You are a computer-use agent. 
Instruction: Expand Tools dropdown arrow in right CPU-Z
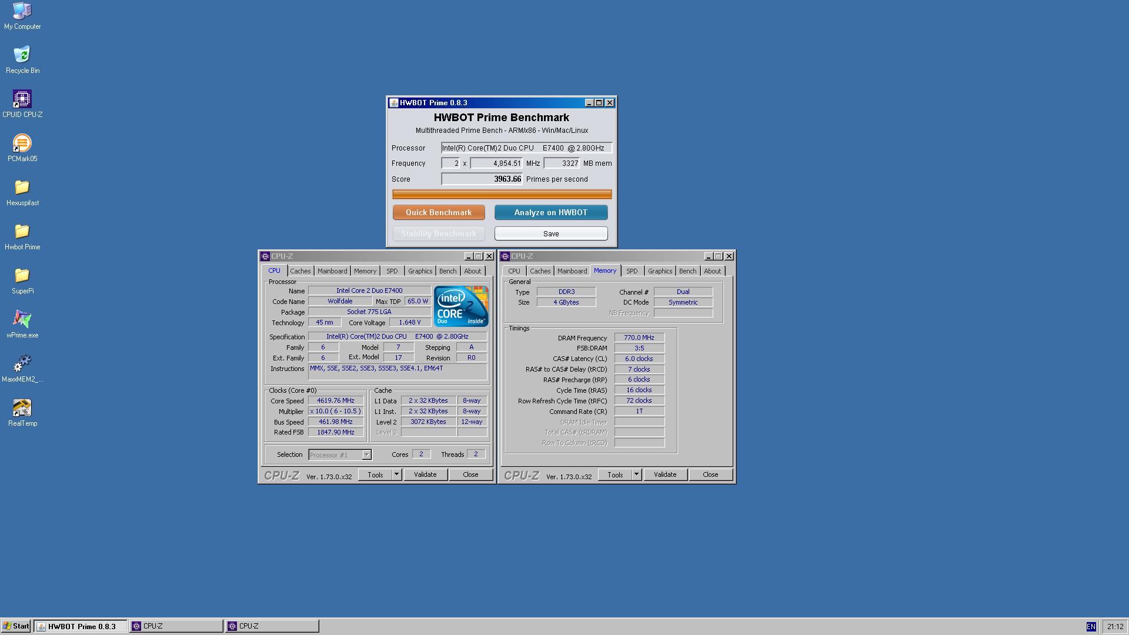click(x=637, y=474)
